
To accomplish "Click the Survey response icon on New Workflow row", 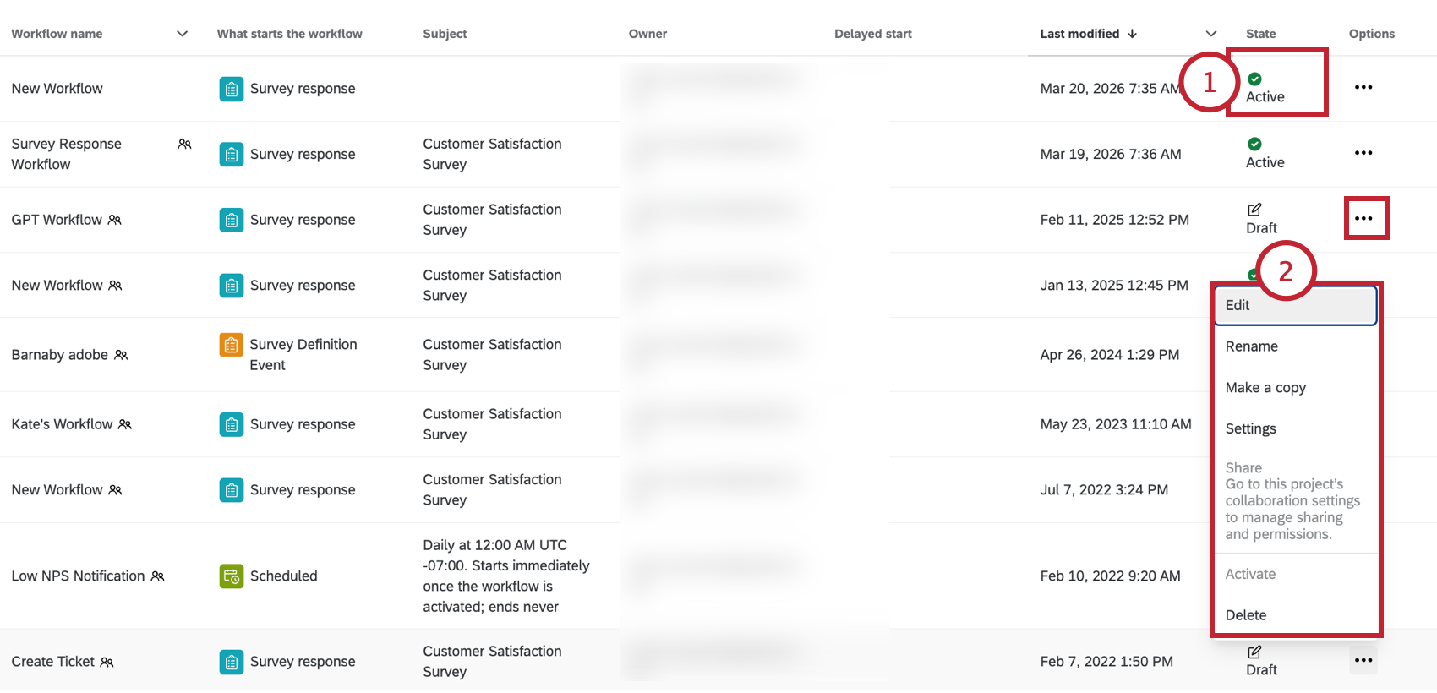I will 231,88.
